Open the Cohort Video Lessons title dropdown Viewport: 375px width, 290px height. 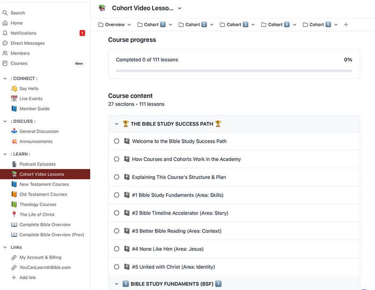[x=180, y=8]
